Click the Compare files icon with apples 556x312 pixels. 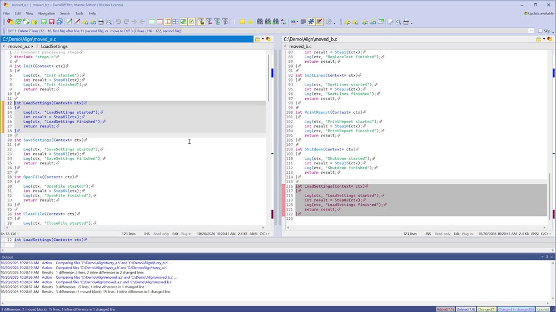click(x=10, y=22)
